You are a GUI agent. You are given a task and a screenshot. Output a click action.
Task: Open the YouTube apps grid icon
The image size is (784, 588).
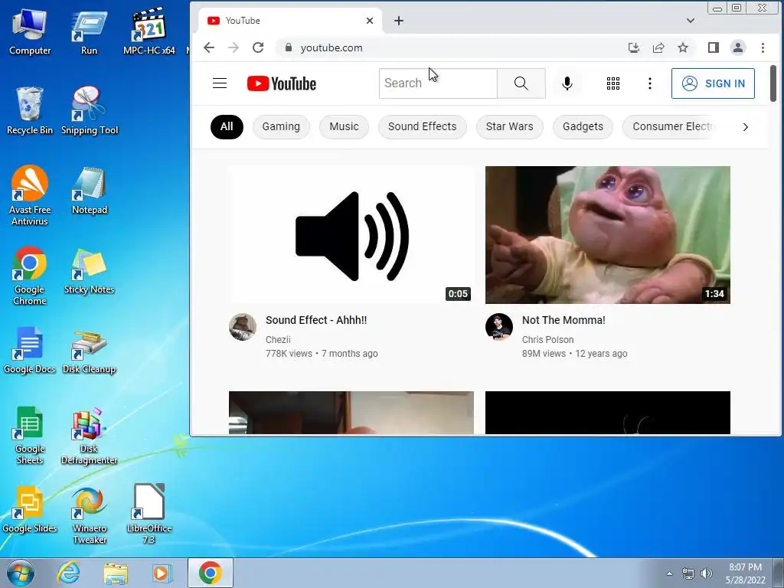[613, 83]
